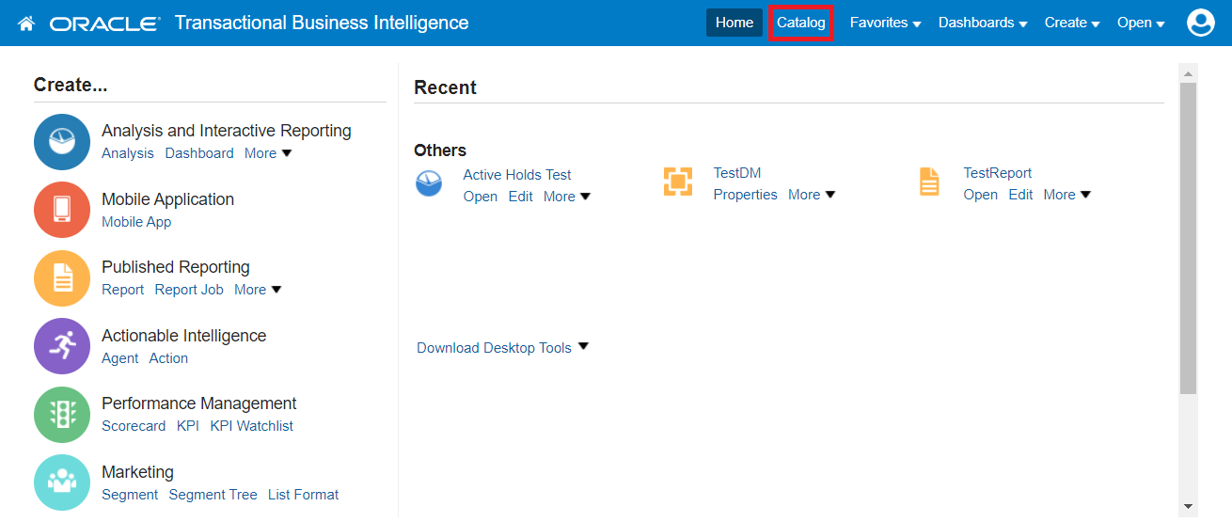Click the Mobile Application heading
The image size is (1232, 522).
168,199
